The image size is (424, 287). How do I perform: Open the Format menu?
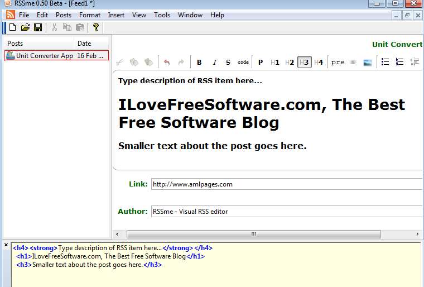(90, 15)
